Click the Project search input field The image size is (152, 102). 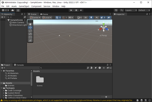(x=63, y=68)
